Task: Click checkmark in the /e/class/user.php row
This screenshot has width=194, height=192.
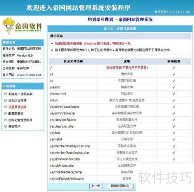Action: point(174,126)
